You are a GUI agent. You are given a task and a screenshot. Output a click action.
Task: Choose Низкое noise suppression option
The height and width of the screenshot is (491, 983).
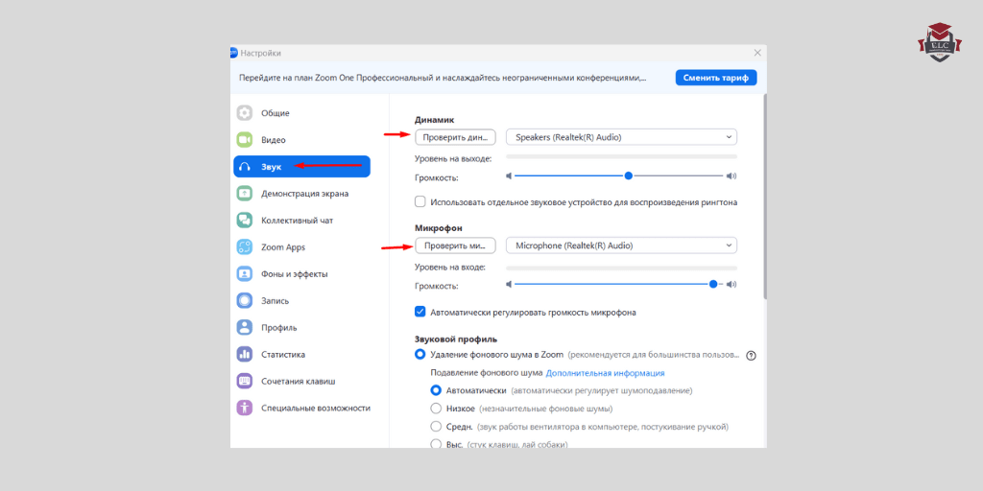tap(436, 409)
